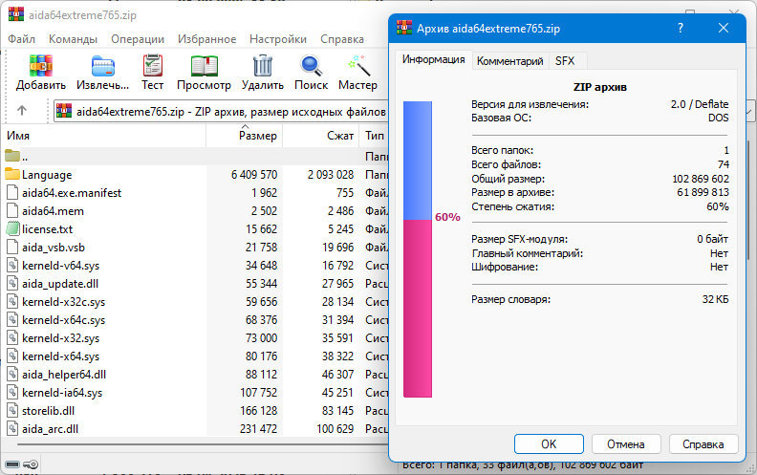The width and height of the screenshot is (757, 475).
Task: Click the Справка button in dialog
Action: (703, 444)
